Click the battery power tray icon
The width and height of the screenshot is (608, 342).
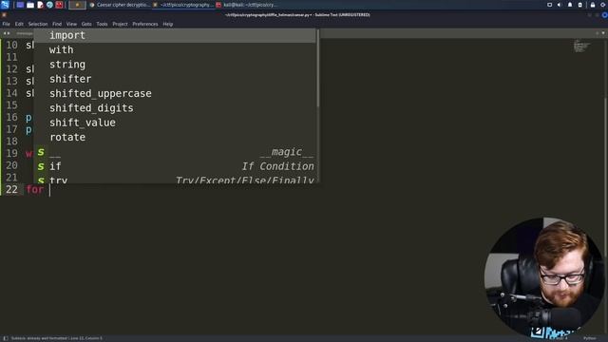click(580, 5)
